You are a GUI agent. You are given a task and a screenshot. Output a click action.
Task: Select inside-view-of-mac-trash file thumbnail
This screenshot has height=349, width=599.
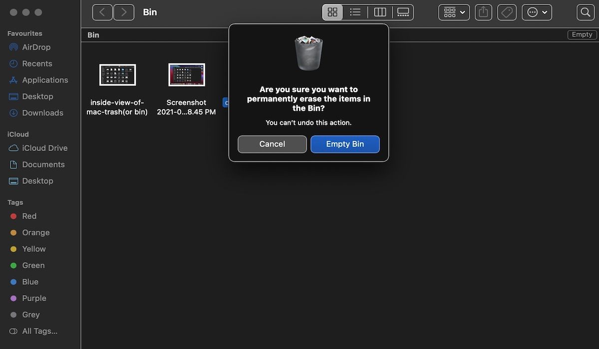117,75
